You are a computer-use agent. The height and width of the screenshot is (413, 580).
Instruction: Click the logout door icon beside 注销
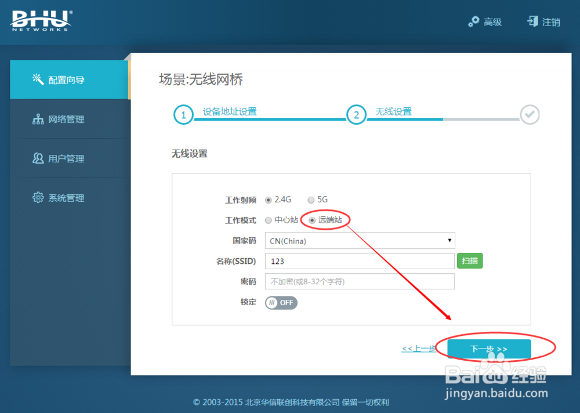pos(532,21)
